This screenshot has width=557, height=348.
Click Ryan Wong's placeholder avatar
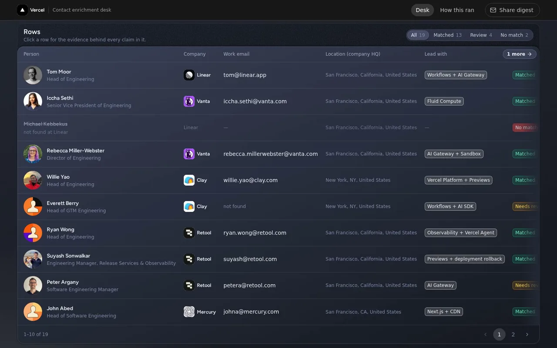click(x=33, y=233)
